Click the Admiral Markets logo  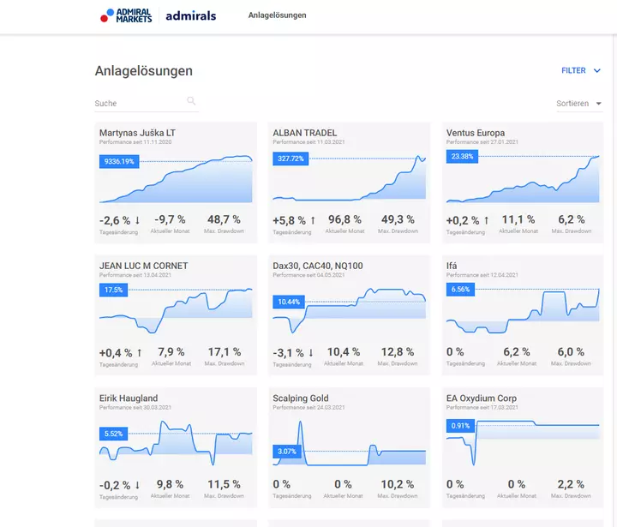[126, 15]
